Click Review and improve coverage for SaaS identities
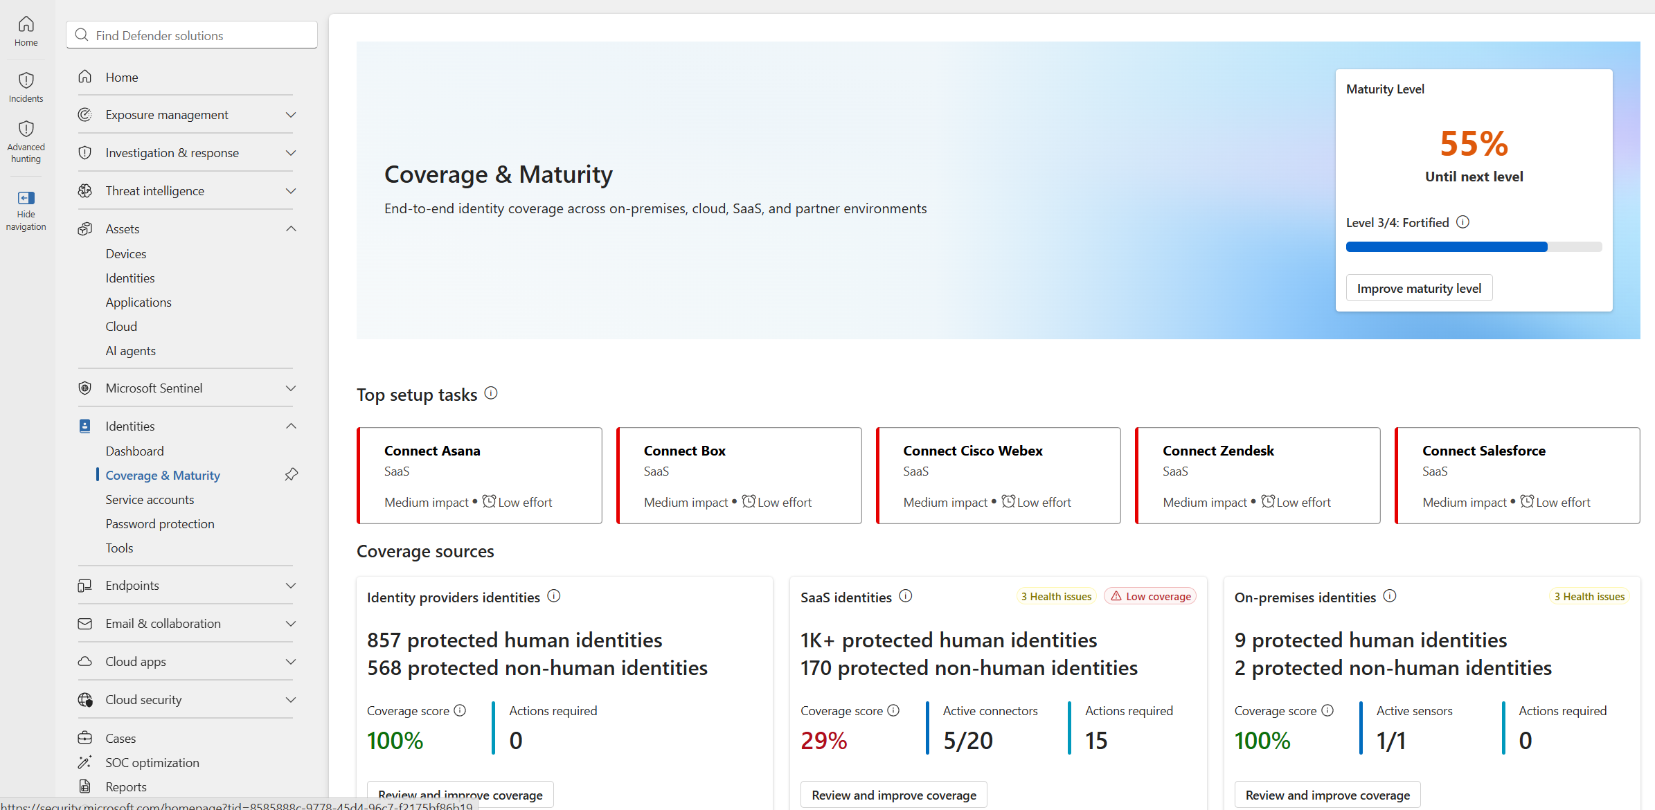 click(894, 795)
